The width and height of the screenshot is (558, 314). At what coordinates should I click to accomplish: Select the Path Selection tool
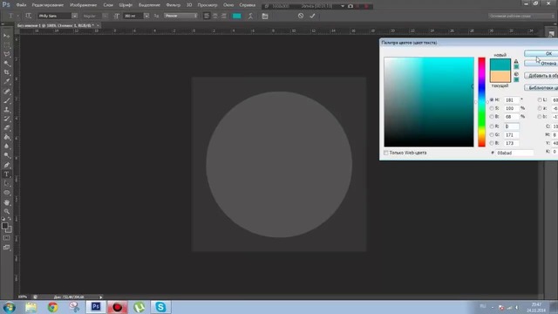coord(7,184)
